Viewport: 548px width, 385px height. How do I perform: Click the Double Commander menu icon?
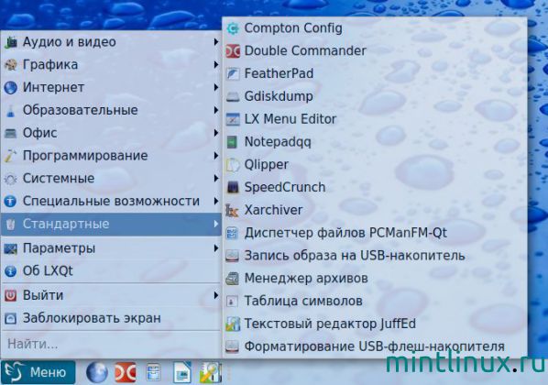[233, 51]
